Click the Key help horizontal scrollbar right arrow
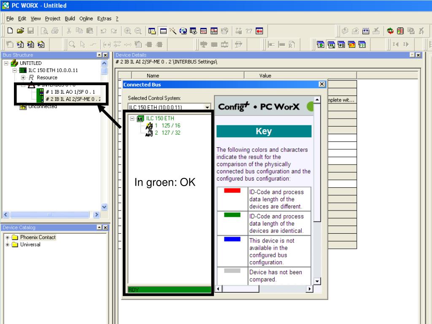This screenshot has width=432, height=324. [x=310, y=289]
